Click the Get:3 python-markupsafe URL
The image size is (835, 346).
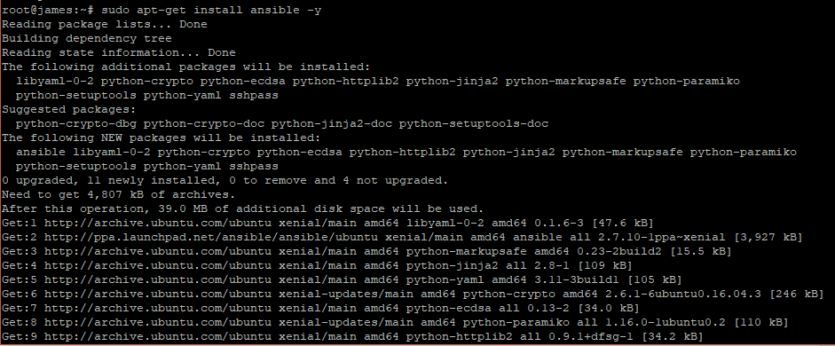[158, 252]
